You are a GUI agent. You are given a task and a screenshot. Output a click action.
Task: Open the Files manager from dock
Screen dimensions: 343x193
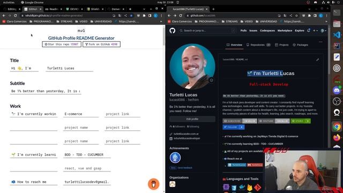pyautogui.click(x=337, y=24)
